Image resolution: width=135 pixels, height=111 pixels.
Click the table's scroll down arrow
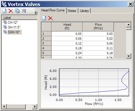(128, 56)
